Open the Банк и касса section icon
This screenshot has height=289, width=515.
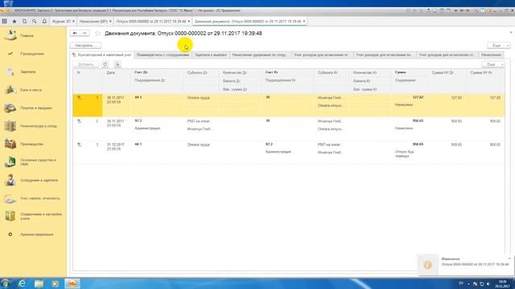click(10, 89)
